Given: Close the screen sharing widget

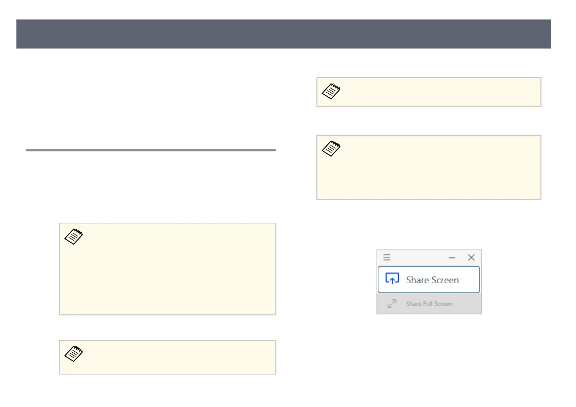Looking at the screenshot, I should coord(471,257).
